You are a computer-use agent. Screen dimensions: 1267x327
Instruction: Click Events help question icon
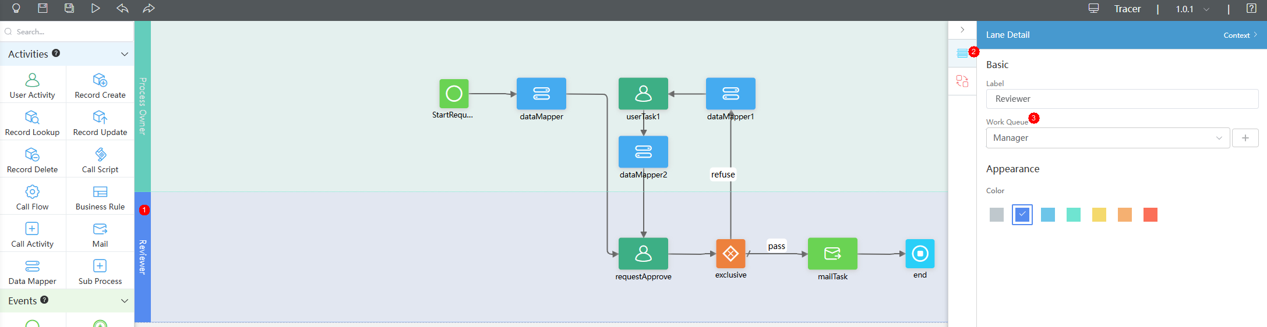click(x=44, y=300)
